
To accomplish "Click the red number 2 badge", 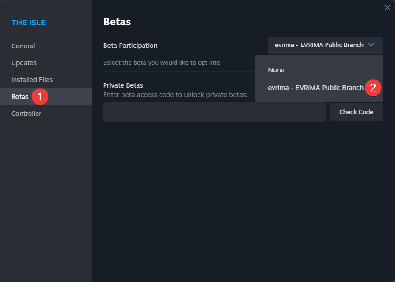I will [373, 88].
